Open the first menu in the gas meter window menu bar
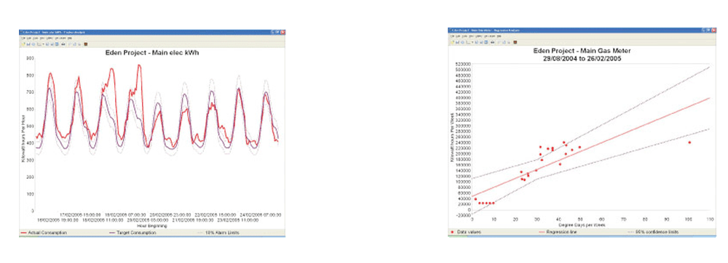Viewport: 728px width, 263px height. point(452,36)
